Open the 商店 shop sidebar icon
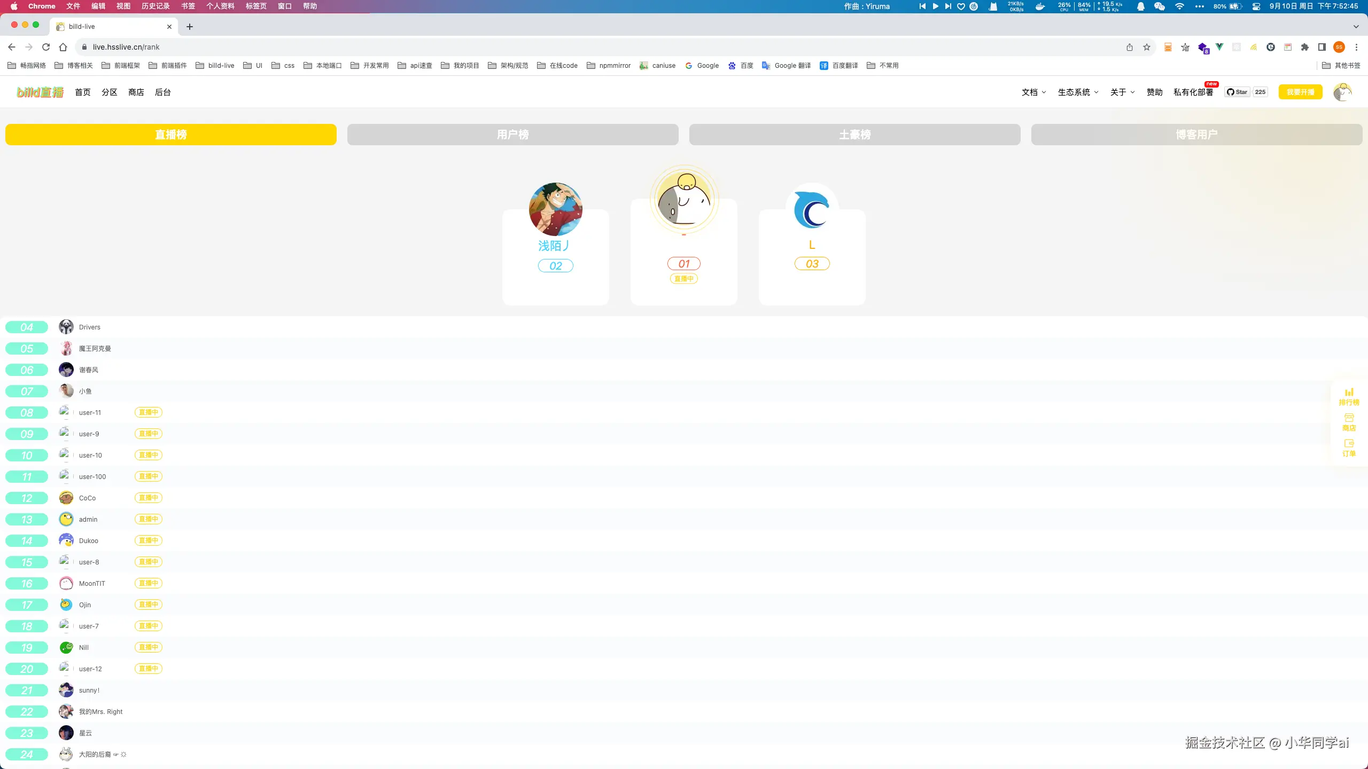1368x769 pixels. pyautogui.click(x=1349, y=422)
